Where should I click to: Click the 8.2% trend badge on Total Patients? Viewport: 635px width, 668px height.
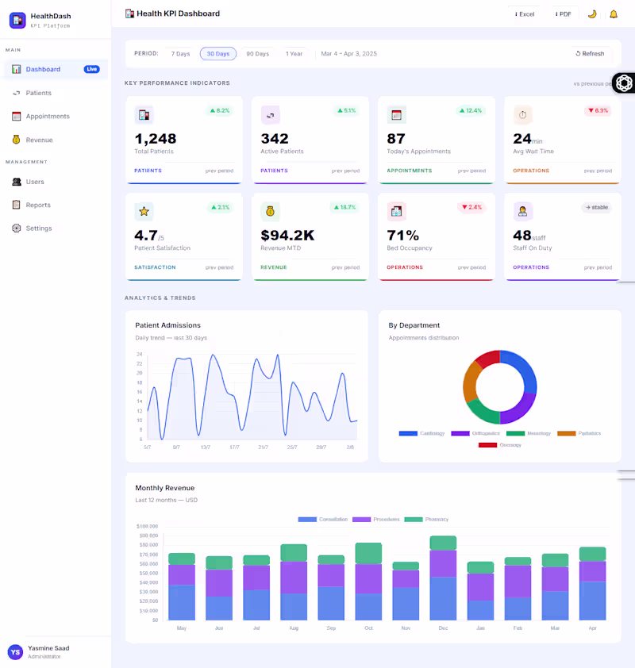[x=220, y=110]
